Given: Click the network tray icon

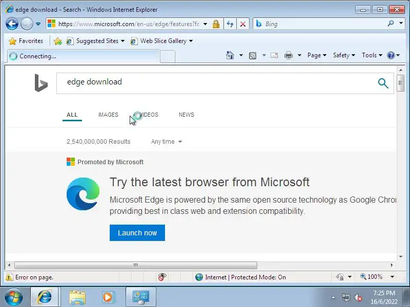Looking at the screenshot, I should pyautogui.click(x=346, y=297).
